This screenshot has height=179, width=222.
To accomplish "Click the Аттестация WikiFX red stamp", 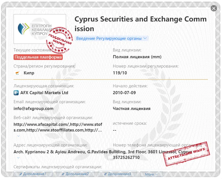I will point(186,154).
